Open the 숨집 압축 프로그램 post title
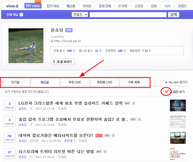Viewport: 193px width, 162px height. pyautogui.click(x=73, y=119)
